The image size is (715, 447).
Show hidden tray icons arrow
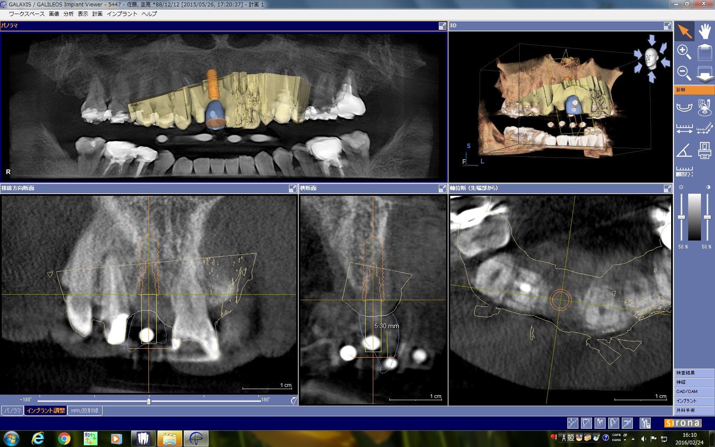point(633,439)
